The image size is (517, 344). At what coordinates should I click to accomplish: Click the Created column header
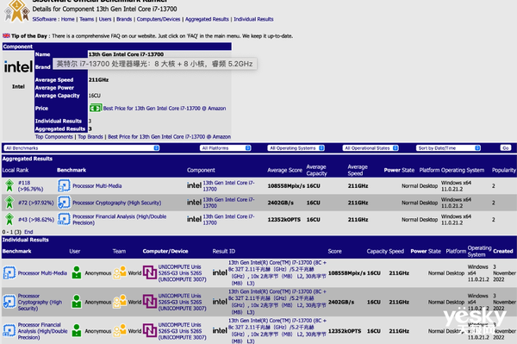pos(503,251)
